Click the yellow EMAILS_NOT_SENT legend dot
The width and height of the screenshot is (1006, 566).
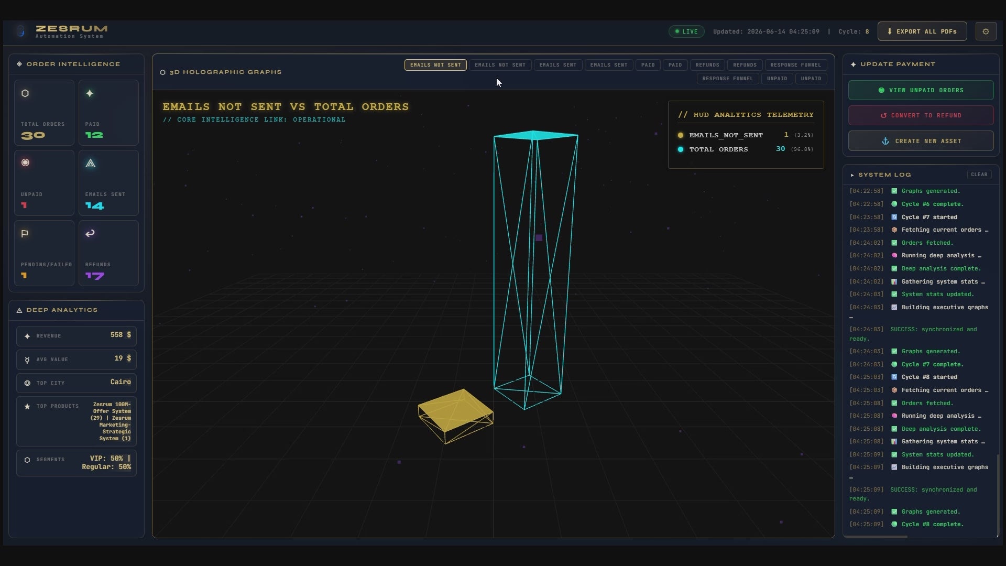pyautogui.click(x=681, y=135)
